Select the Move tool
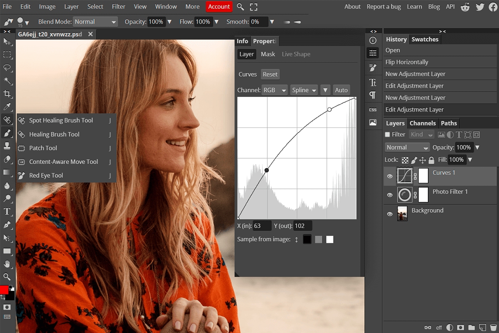This screenshot has width=499, height=333. [x=7, y=41]
